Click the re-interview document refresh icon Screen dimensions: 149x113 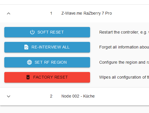click(26, 47)
